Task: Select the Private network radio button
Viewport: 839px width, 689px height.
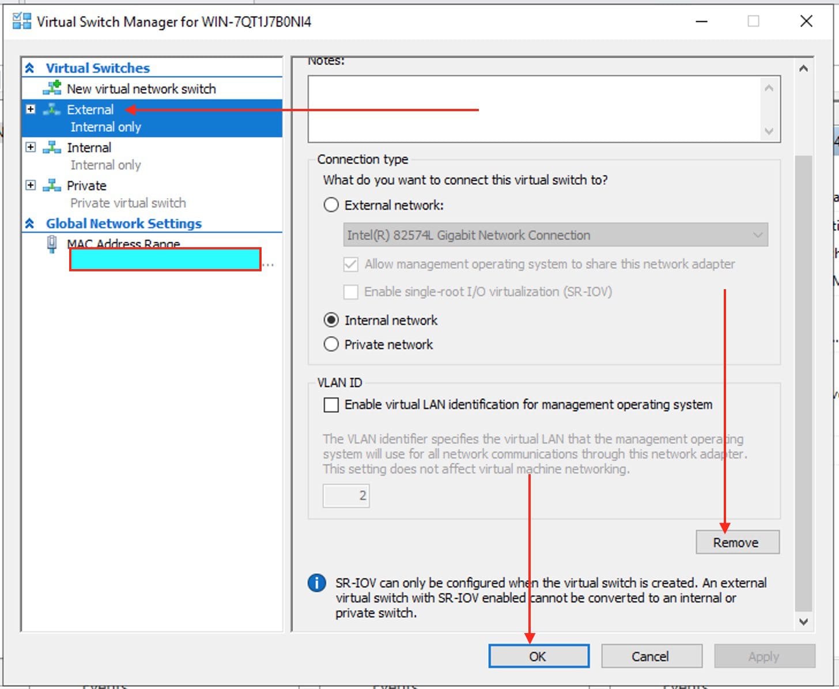Action: coord(331,344)
